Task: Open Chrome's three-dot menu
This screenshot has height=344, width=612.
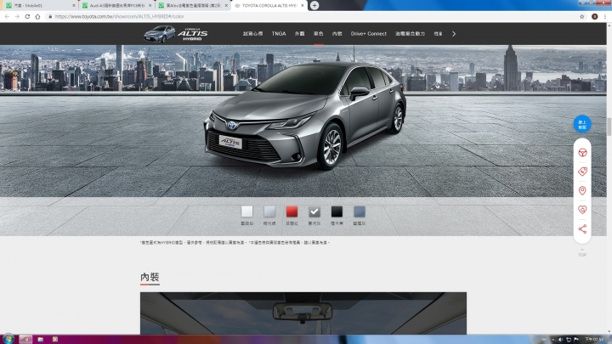Action: [605, 17]
